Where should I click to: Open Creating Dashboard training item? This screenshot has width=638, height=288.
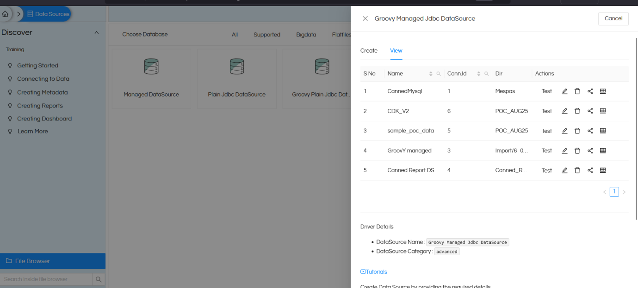44,119
